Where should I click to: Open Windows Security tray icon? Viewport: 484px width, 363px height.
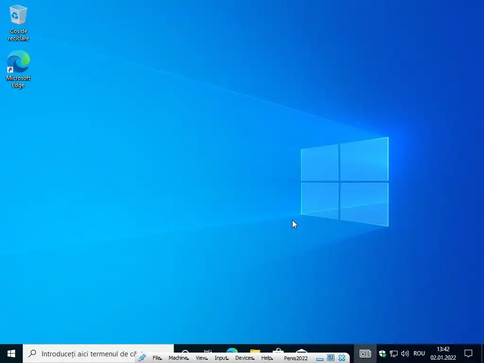pyautogui.click(x=382, y=354)
